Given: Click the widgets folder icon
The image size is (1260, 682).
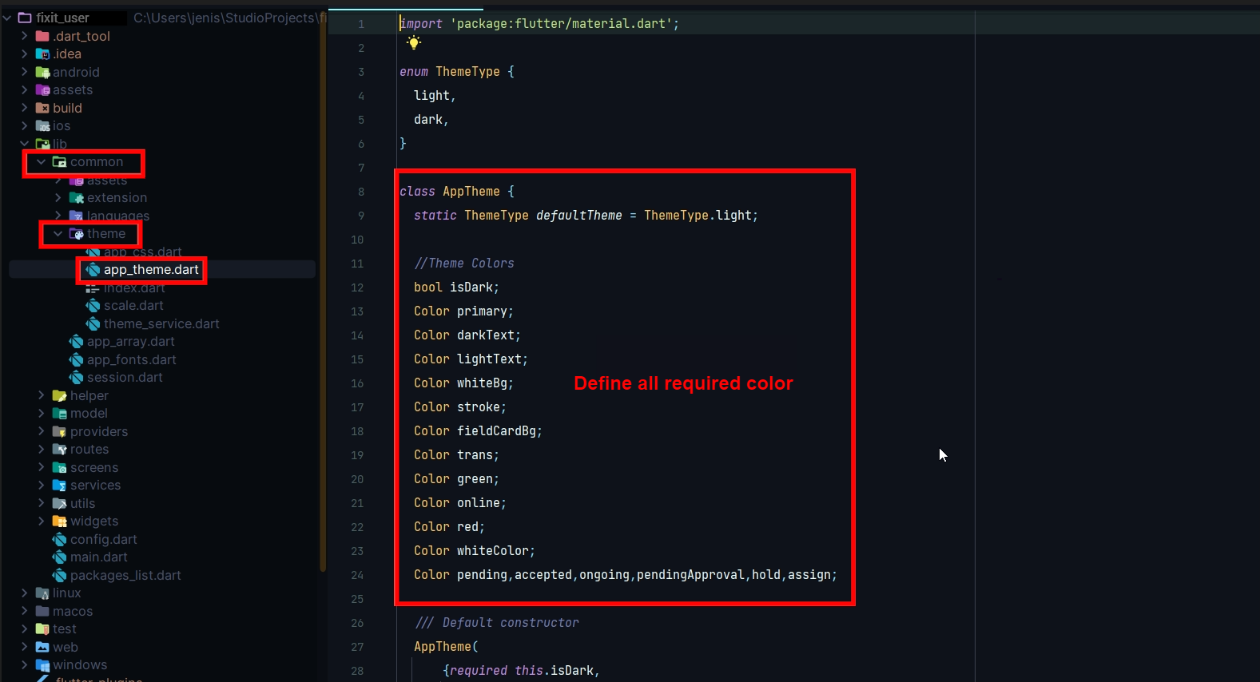Looking at the screenshot, I should (60, 521).
